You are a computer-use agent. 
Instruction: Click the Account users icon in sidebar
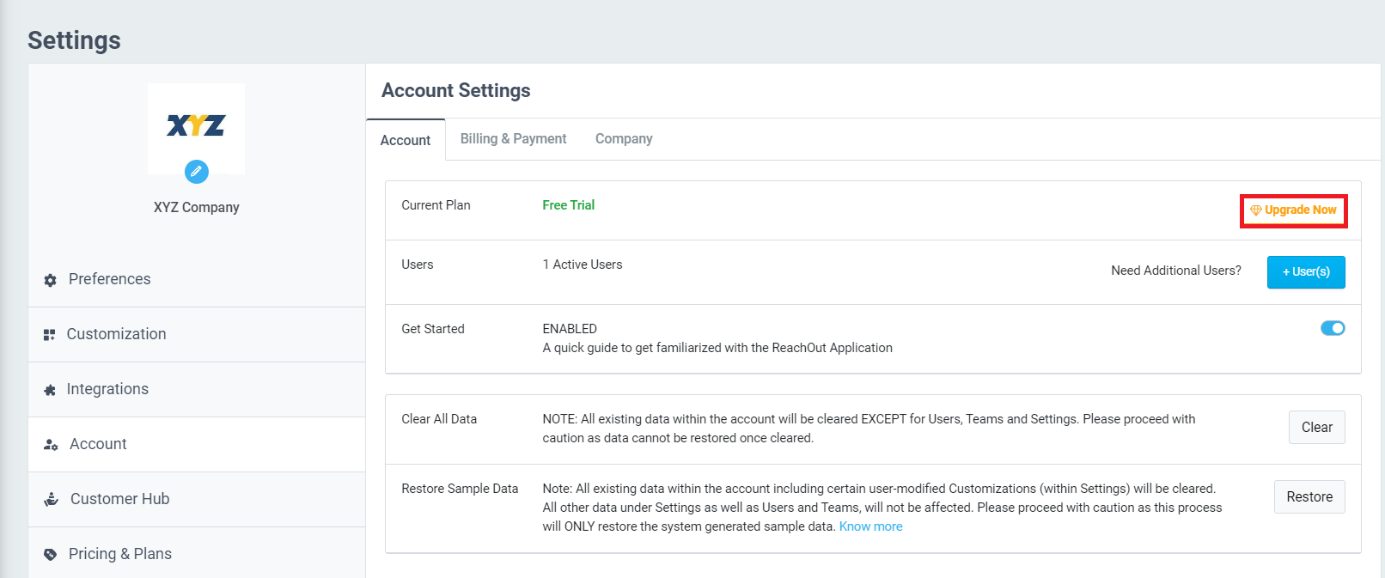pos(51,445)
